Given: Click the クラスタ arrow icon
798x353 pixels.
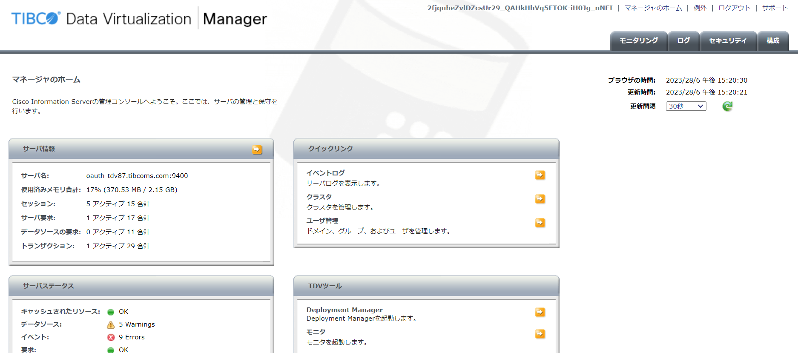Looking at the screenshot, I should 540,199.
